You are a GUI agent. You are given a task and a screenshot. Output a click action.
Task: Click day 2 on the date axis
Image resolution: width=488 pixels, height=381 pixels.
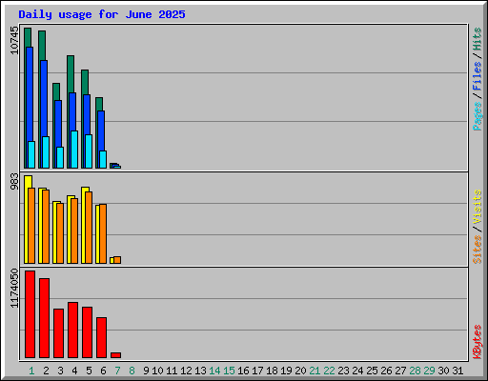pyautogui.click(x=46, y=371)
